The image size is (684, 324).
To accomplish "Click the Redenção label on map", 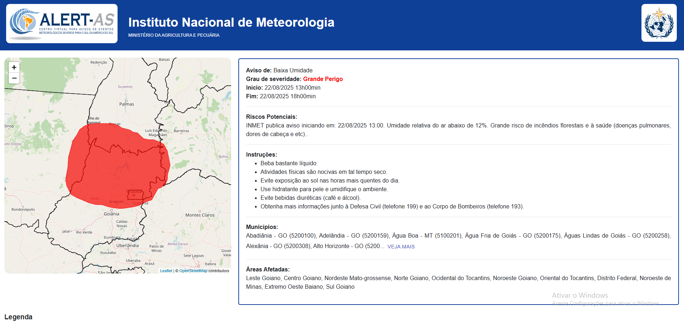I will [99, 62].
